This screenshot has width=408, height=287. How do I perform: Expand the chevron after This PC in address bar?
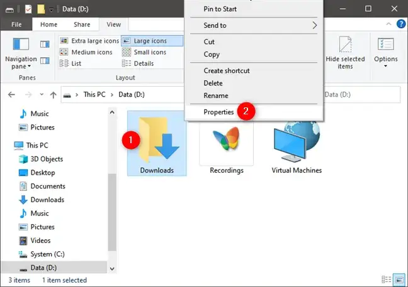coord(112,95)
